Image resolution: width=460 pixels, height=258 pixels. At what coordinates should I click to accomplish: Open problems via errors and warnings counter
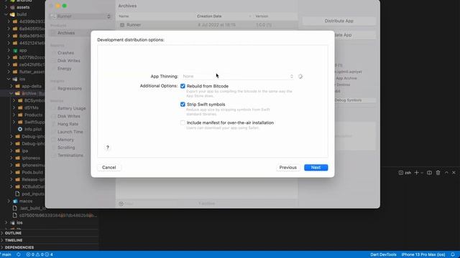(40, 254)
